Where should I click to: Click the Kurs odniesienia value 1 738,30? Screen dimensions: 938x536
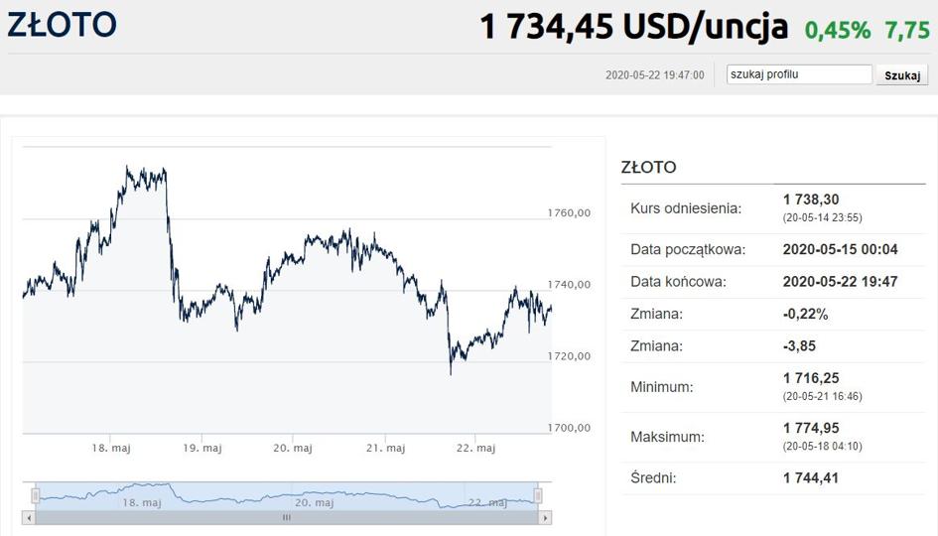click(x=811, y=200)
